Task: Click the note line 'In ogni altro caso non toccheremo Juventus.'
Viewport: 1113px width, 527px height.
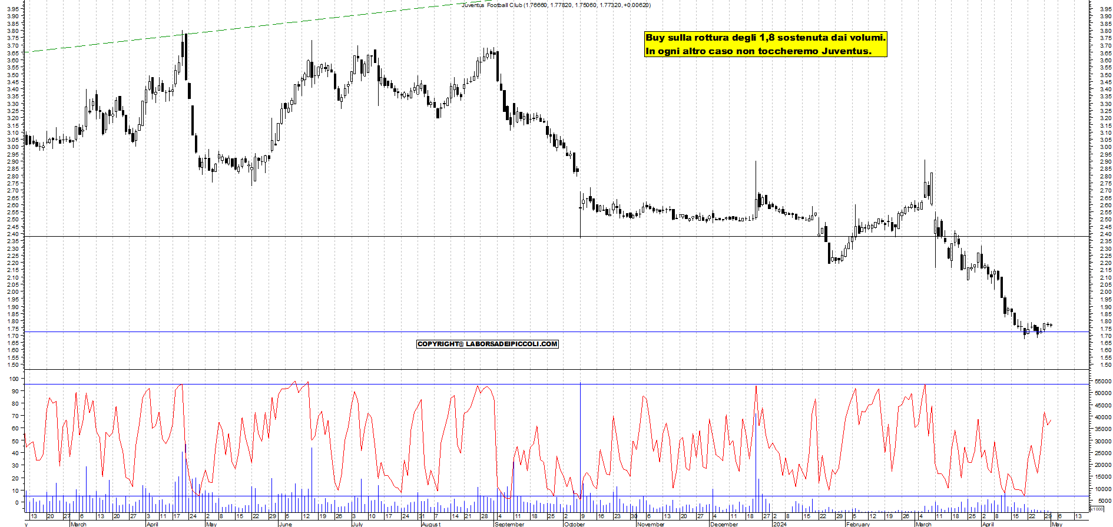Action: coord(758,51)
